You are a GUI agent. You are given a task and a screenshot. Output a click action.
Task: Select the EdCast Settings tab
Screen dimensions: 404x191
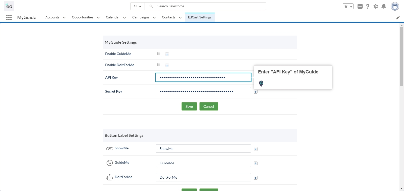tap(200, 17)
